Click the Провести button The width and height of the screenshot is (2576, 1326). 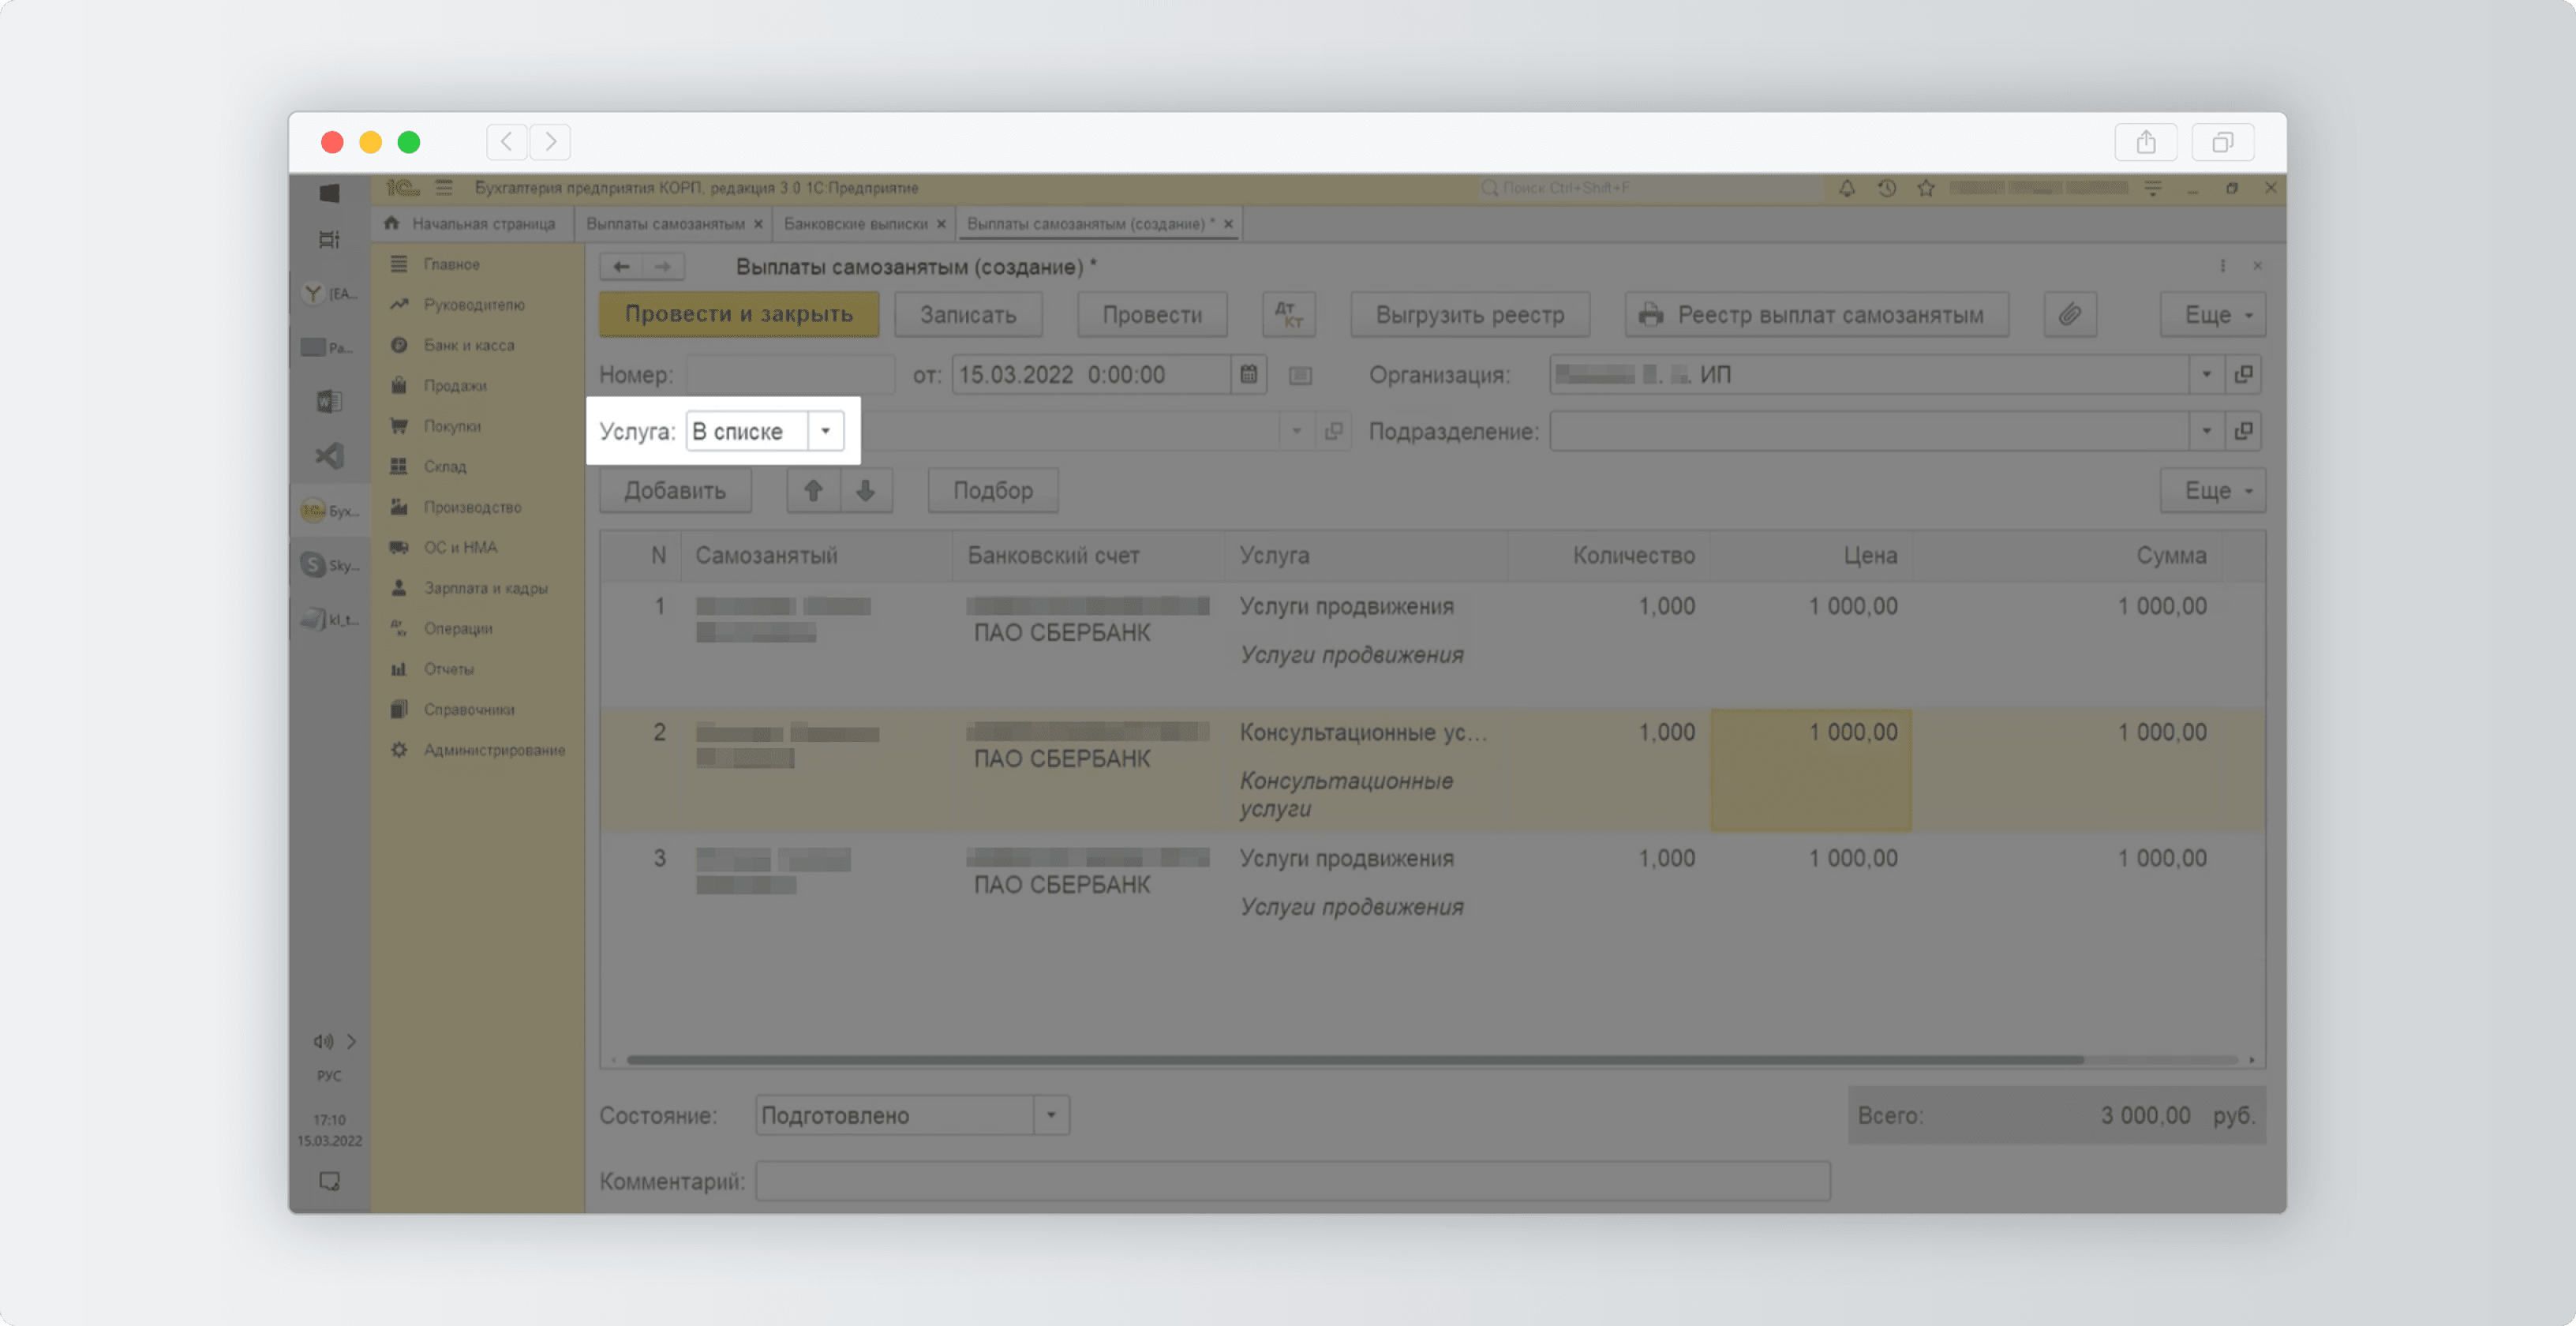(x=1152, y=315)
